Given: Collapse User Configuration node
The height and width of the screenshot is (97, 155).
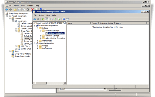Looking at the screenshot, I should pos(35,43).
